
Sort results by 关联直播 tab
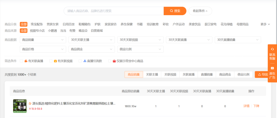point(189,75)
